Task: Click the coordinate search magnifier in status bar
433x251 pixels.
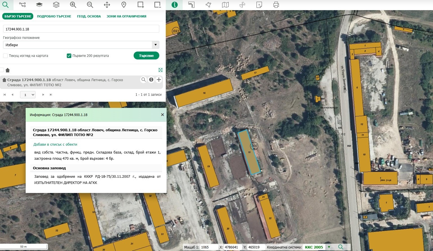Action: (341, 247)
